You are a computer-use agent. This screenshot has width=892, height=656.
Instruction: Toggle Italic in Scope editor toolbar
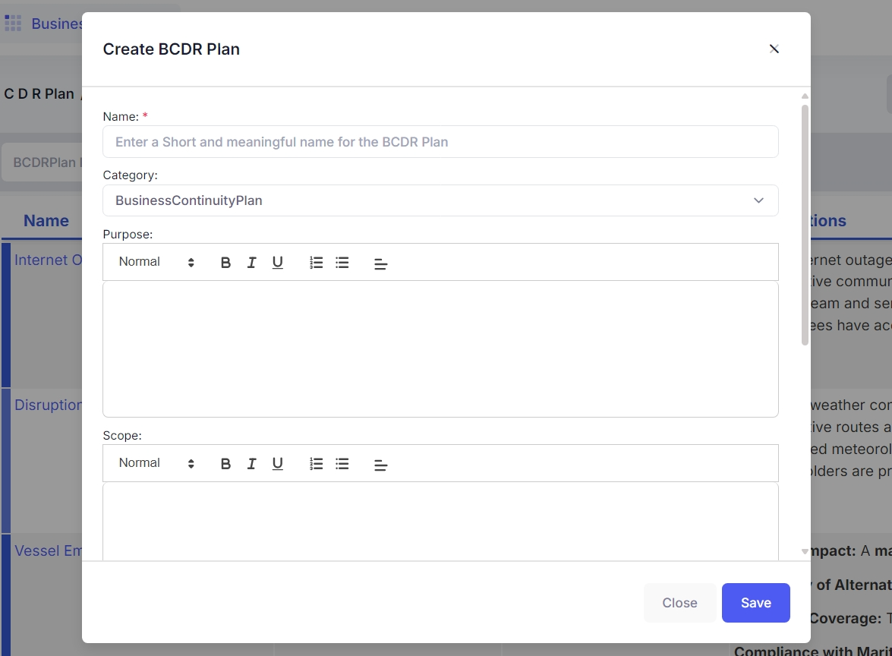pyautogui.click(x=251, y=464)
